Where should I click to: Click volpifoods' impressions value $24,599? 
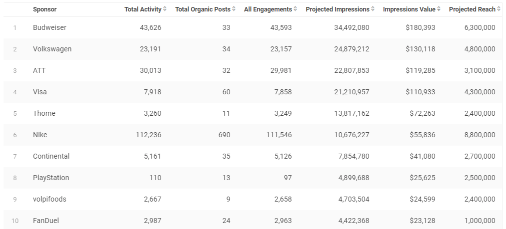[422, 199]
